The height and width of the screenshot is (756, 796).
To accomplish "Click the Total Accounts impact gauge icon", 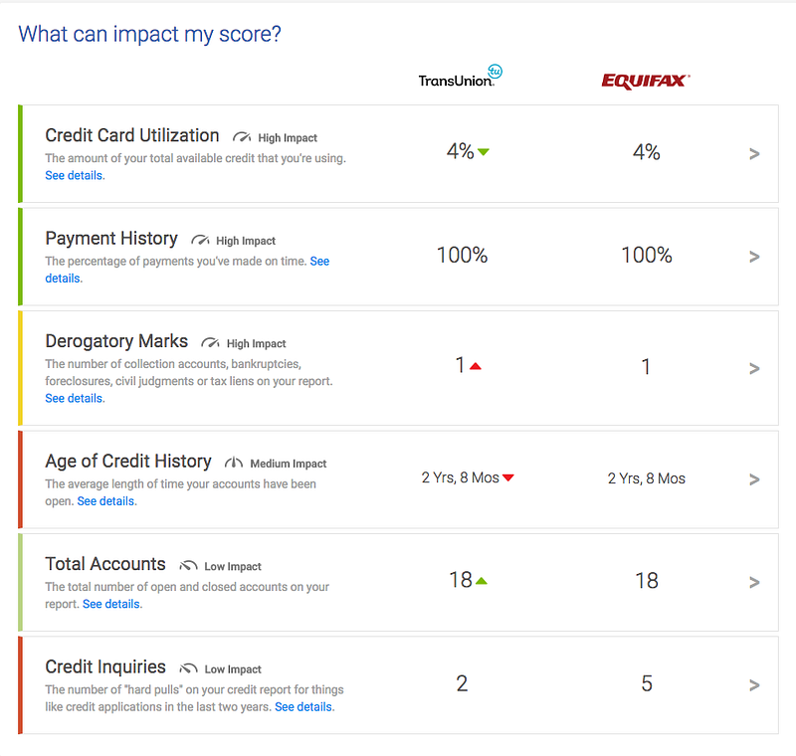I will [189, 566].
